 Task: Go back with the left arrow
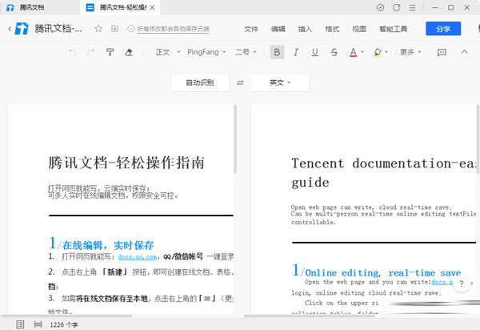10,29
